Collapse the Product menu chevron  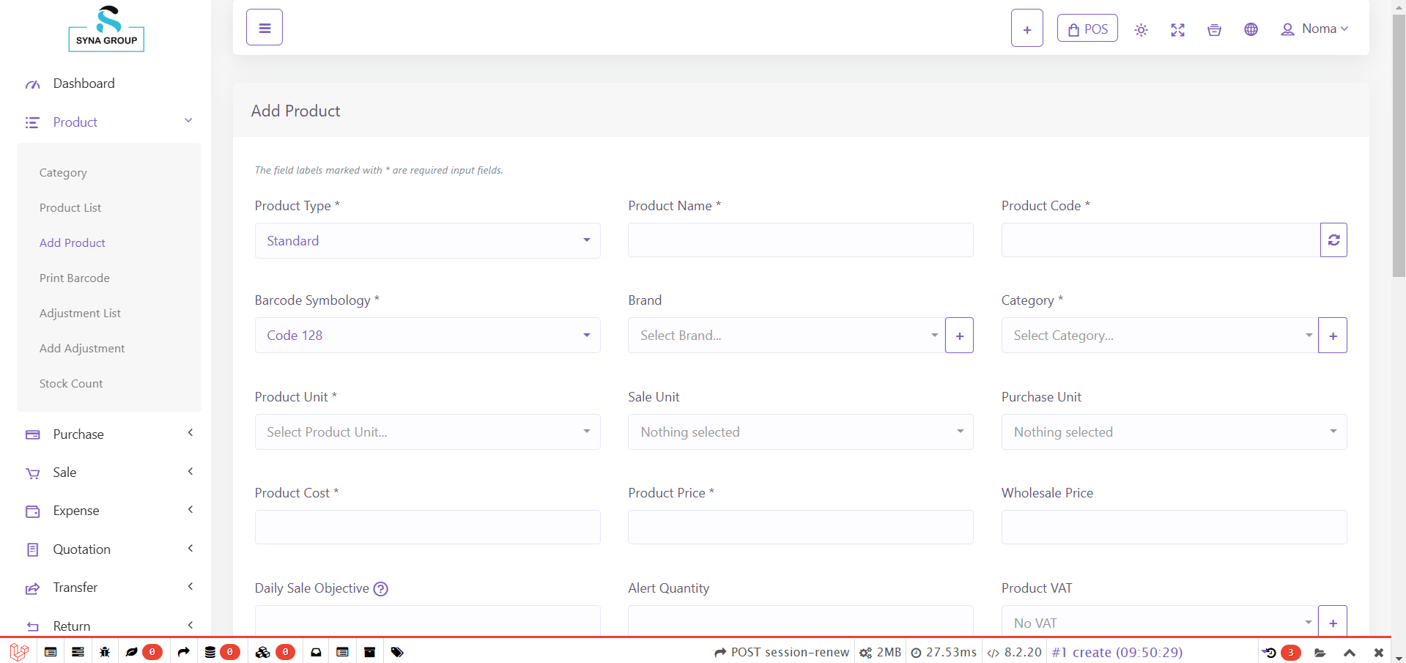188,119
